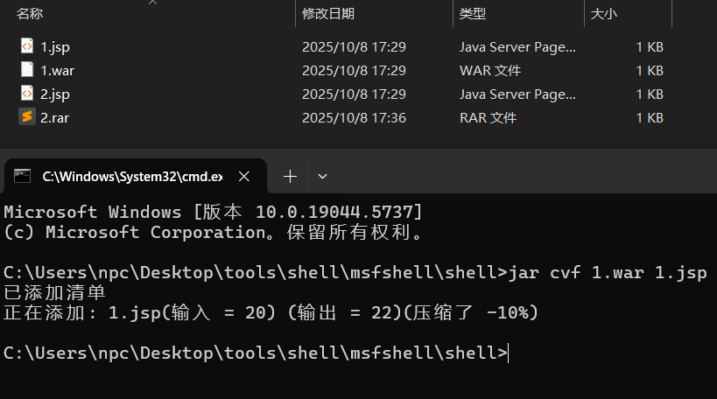Click the cmd.exe terminal tab icon
717x399 pixels.
pos(23,176)
